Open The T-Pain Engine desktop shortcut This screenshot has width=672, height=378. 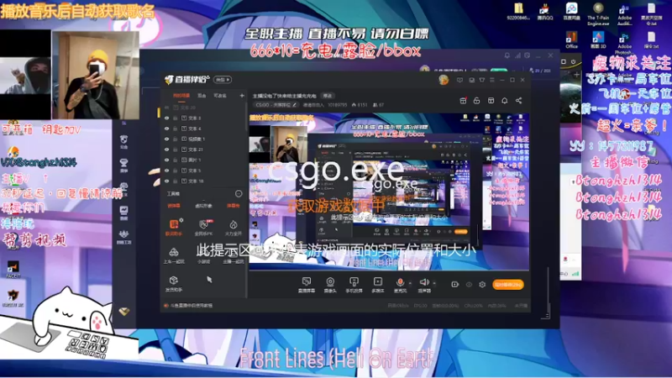(598, 14)
